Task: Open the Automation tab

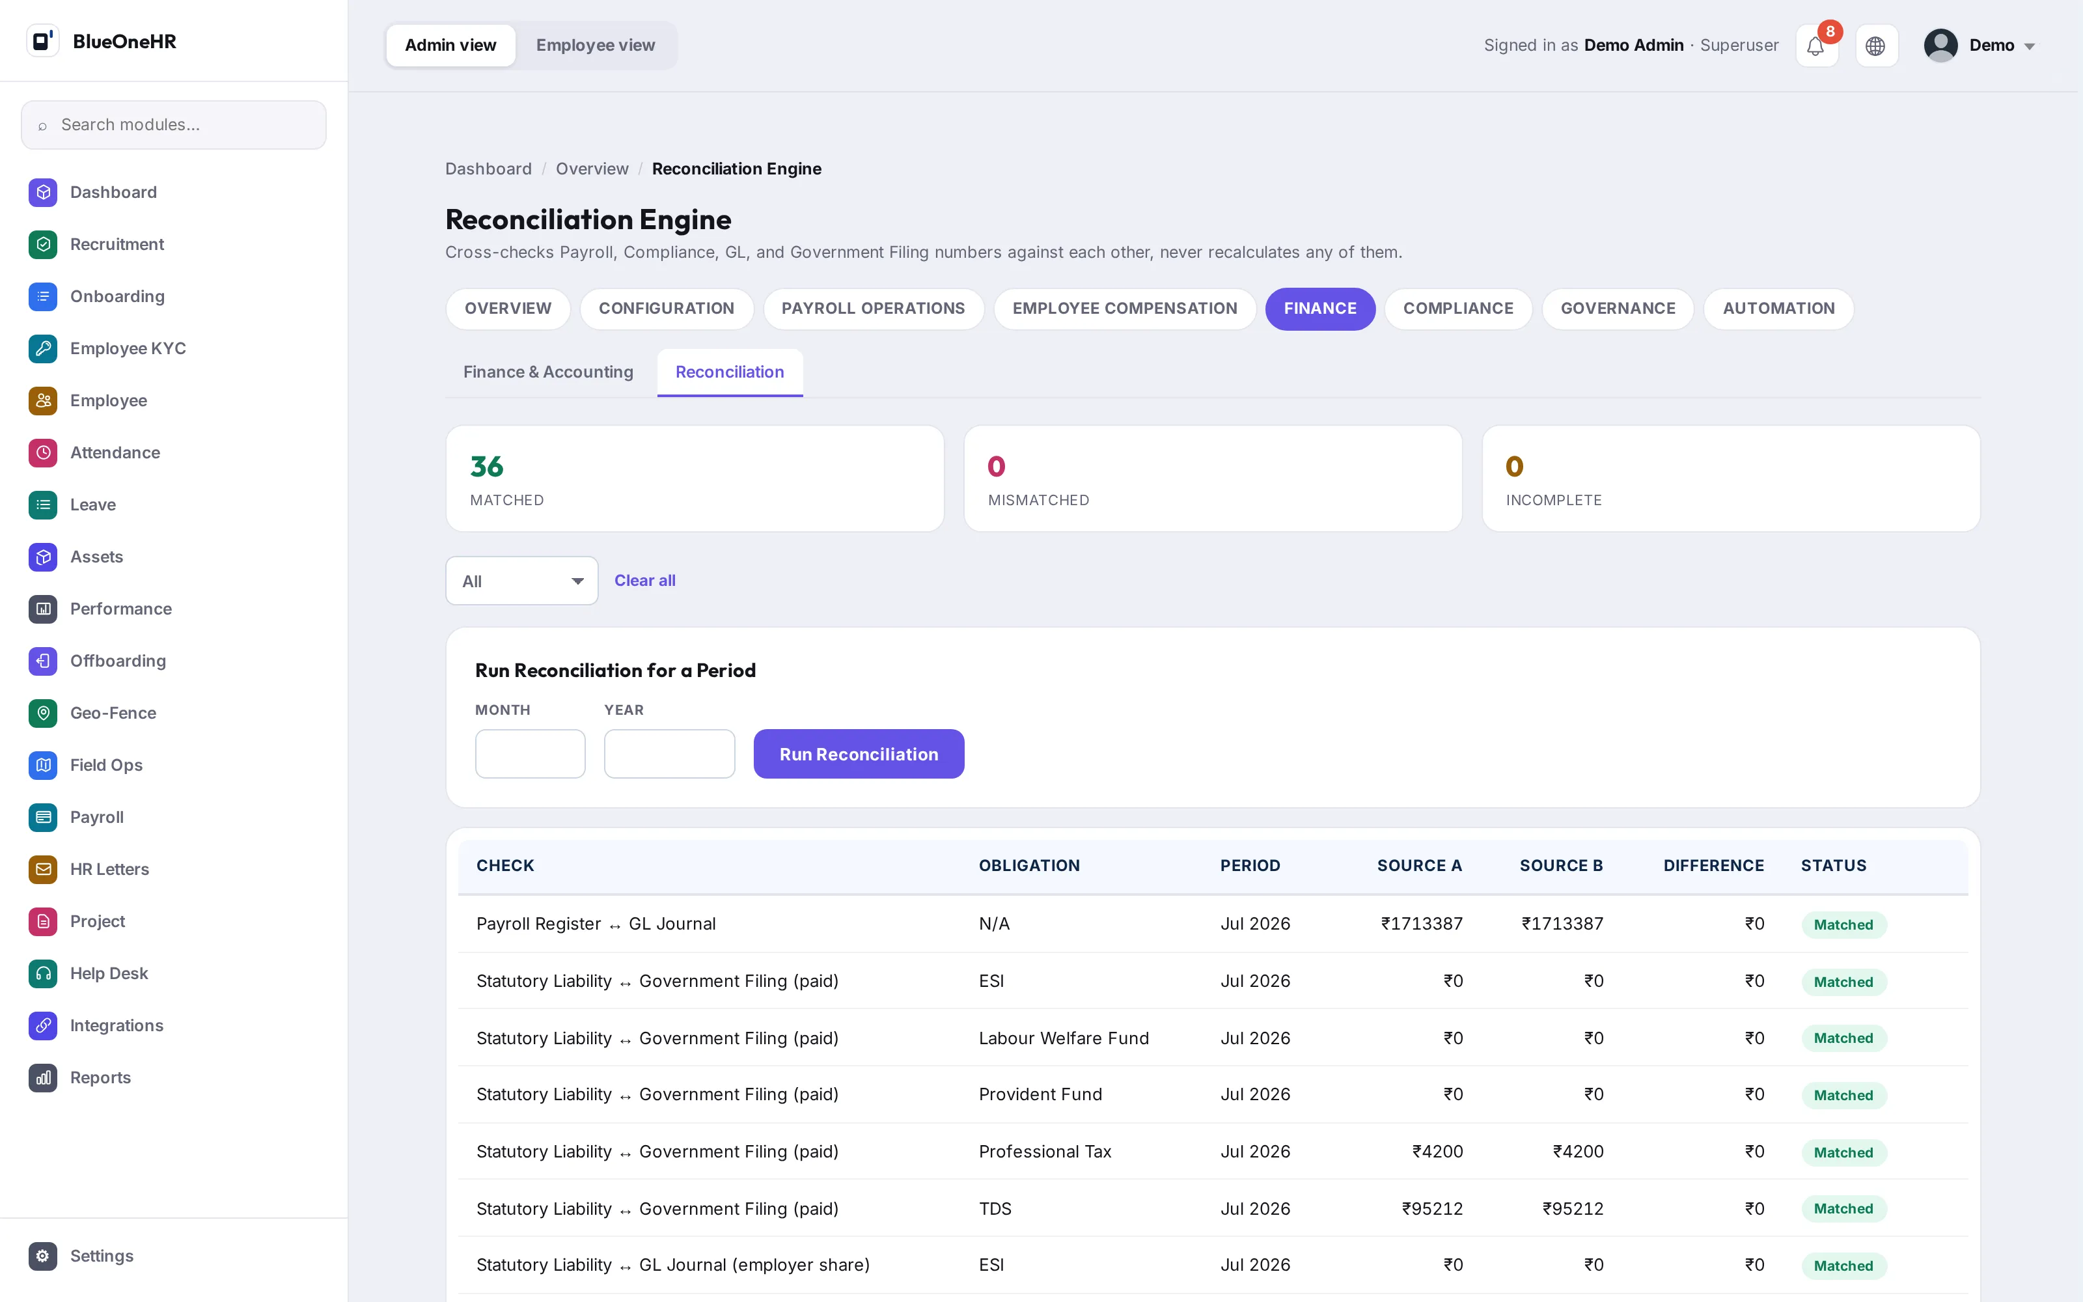Action: pyautogui.click(x=1778, y=309)
